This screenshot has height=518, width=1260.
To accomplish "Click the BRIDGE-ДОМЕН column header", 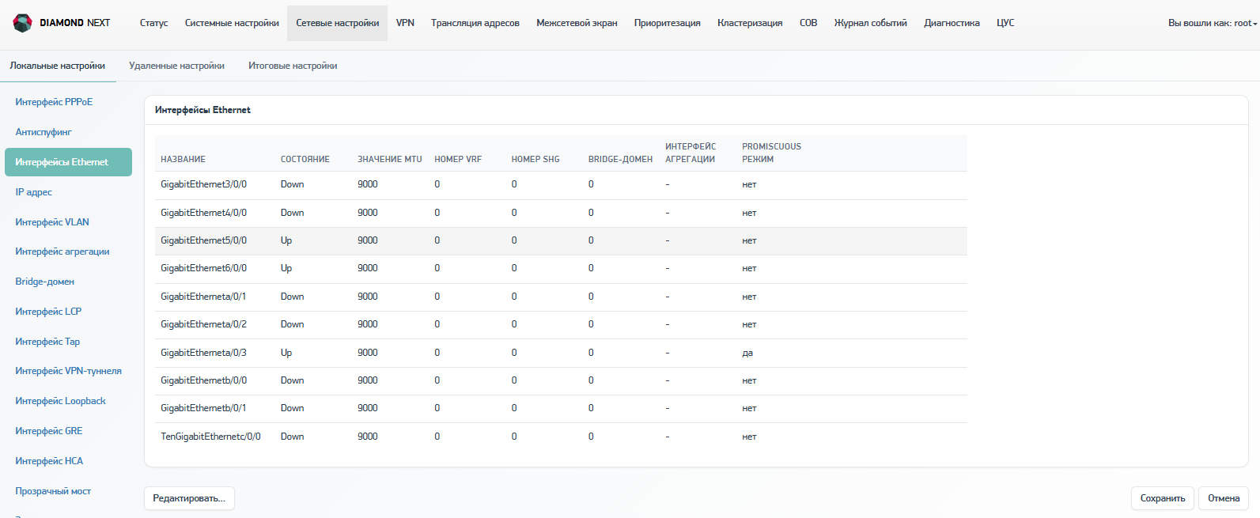I will [x=621, y=160].
